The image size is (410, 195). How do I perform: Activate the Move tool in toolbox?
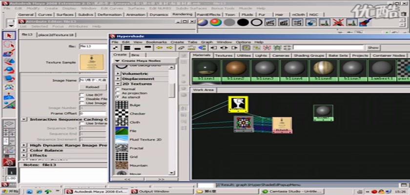(x=9, y=61)
